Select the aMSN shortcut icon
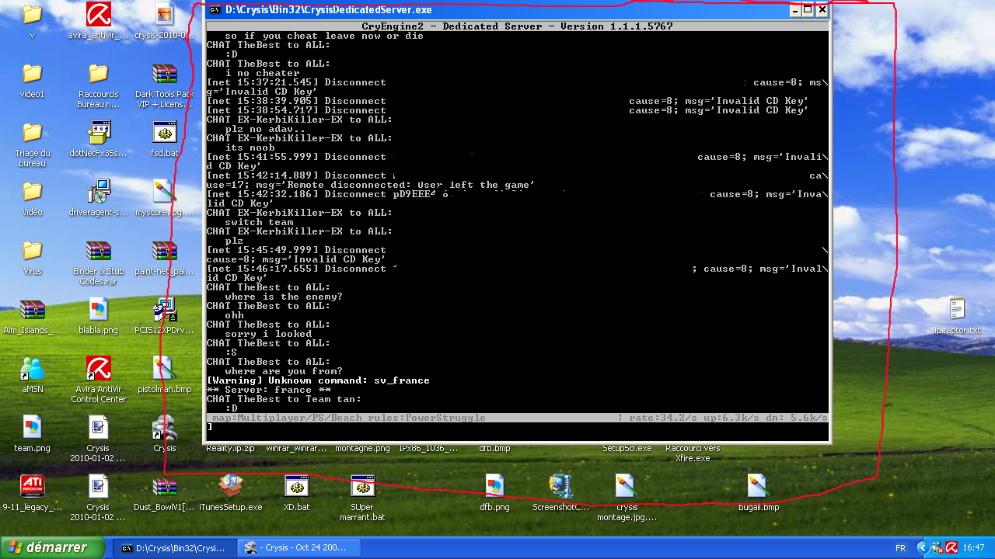The width and height of the screenshot is (995, 559). [32, 368]
